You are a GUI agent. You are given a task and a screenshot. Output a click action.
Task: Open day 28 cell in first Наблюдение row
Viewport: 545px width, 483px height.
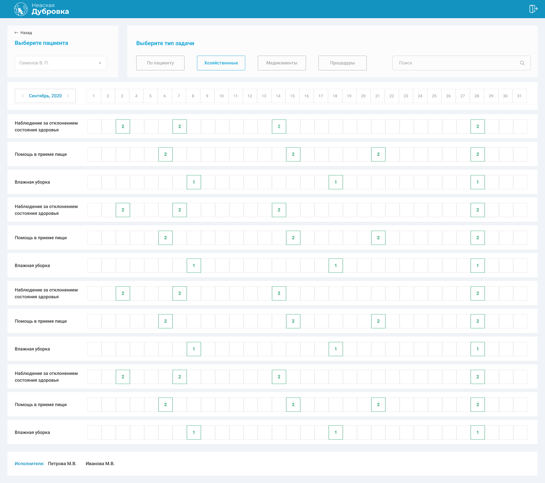pos(478,127)
